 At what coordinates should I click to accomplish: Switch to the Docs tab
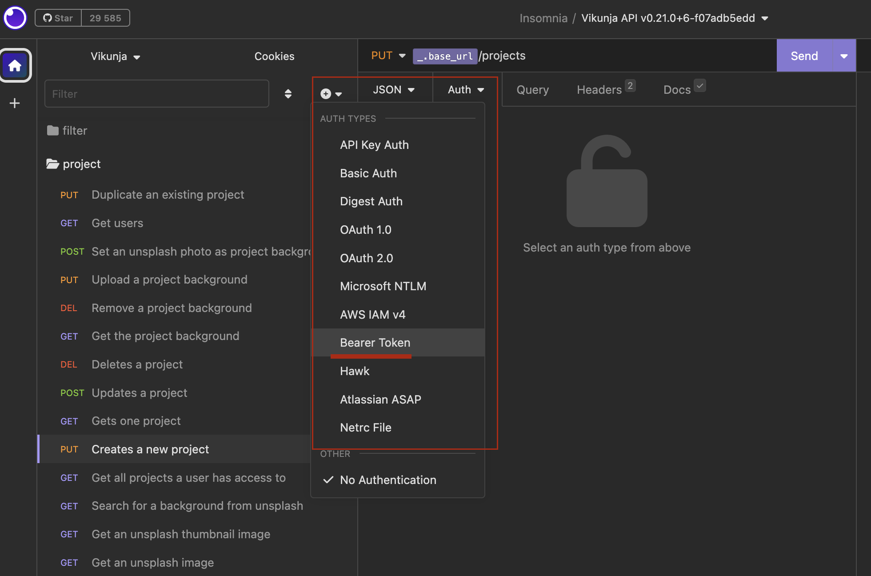coord(677,90)
